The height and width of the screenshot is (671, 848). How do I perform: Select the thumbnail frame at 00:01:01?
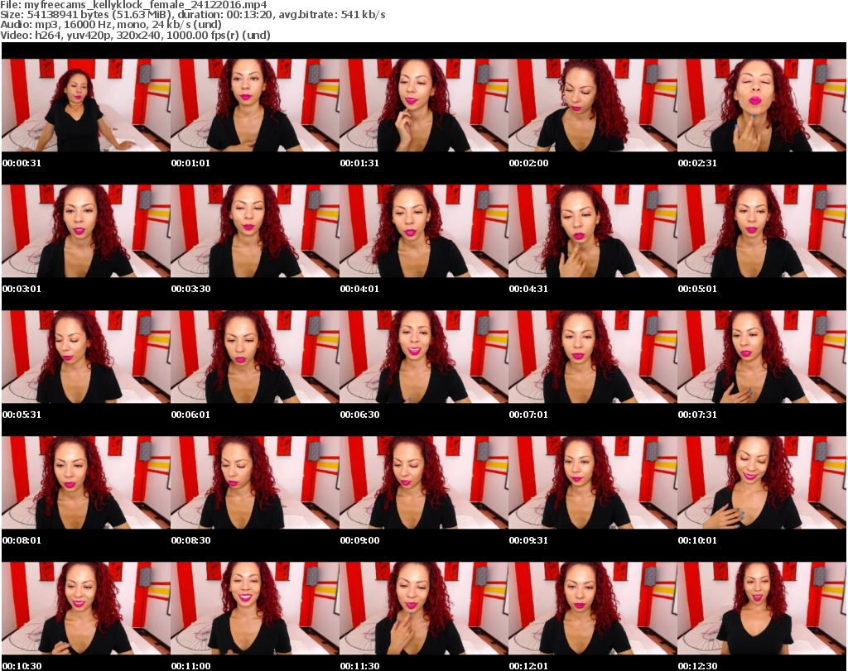pos(255,105)
